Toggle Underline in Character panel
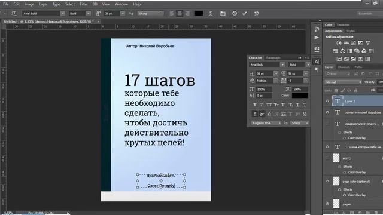 pyautogui.click(x=297, y=105)
